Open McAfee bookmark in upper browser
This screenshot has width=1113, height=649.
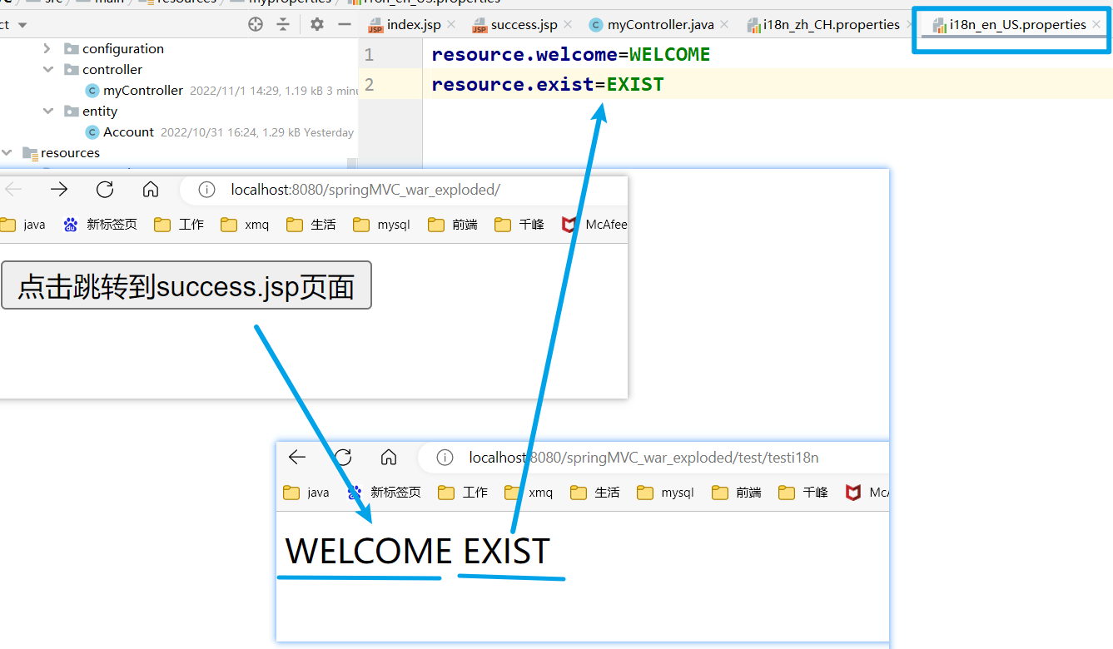tap(594, 225)
